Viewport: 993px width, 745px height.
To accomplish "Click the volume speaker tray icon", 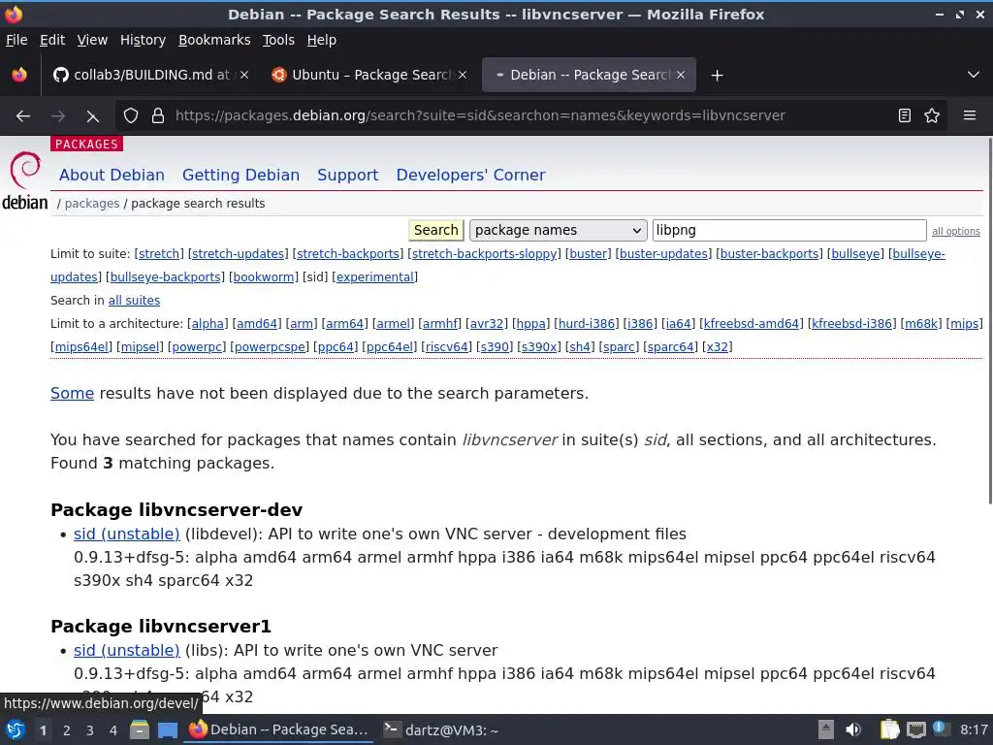I will (853, 729).
